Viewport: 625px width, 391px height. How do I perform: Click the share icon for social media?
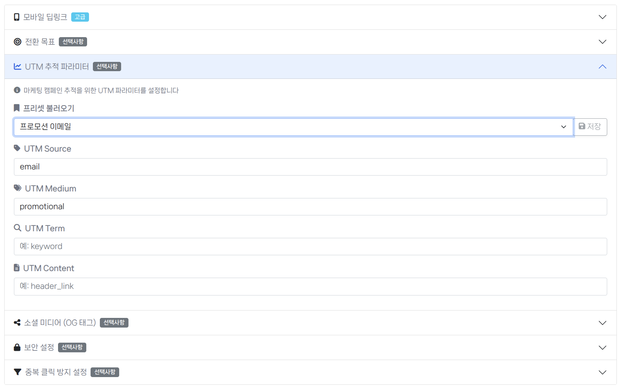coord(17,323)
